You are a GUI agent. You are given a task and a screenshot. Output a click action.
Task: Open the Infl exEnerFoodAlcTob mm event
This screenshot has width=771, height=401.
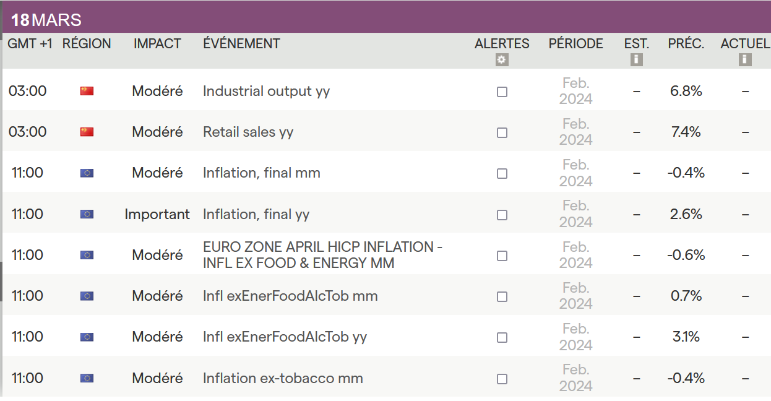(290, 296)
